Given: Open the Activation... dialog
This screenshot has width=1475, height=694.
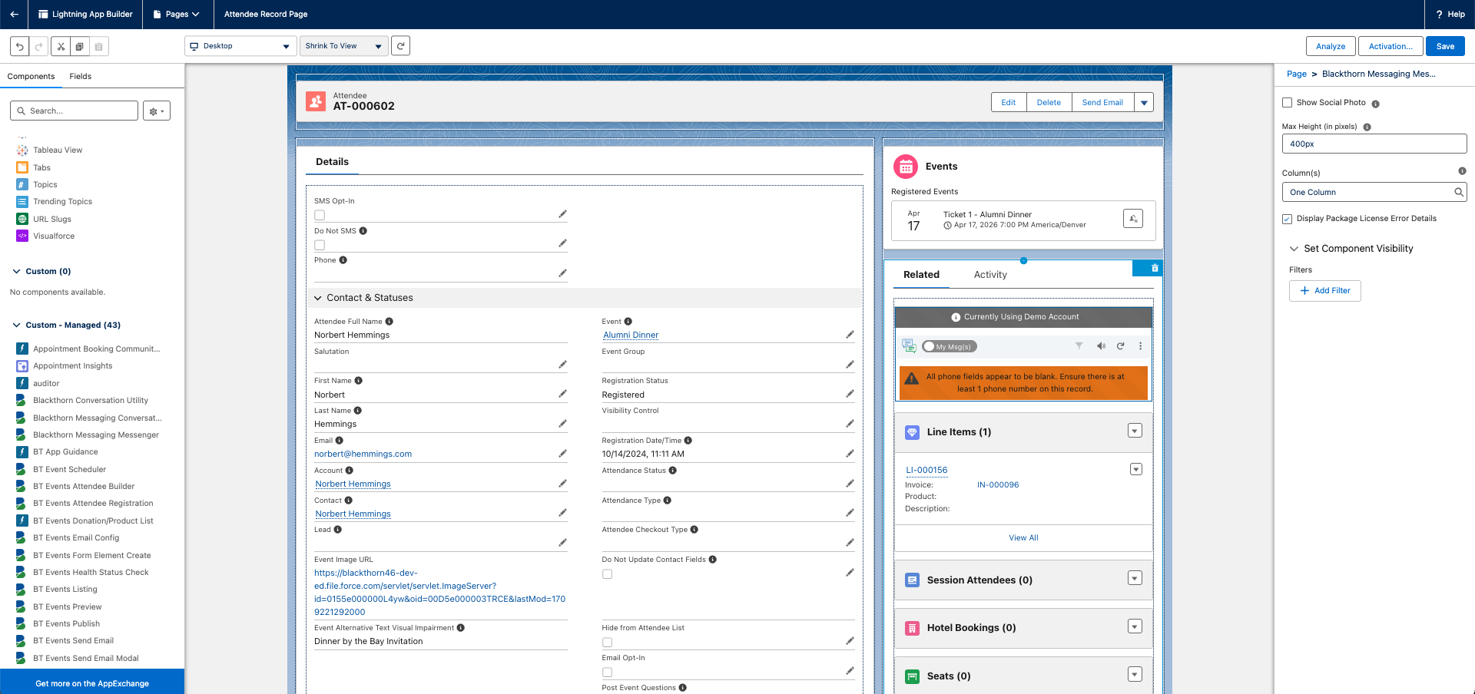Looking at the screenshot, I should [x=1390, y=46].
